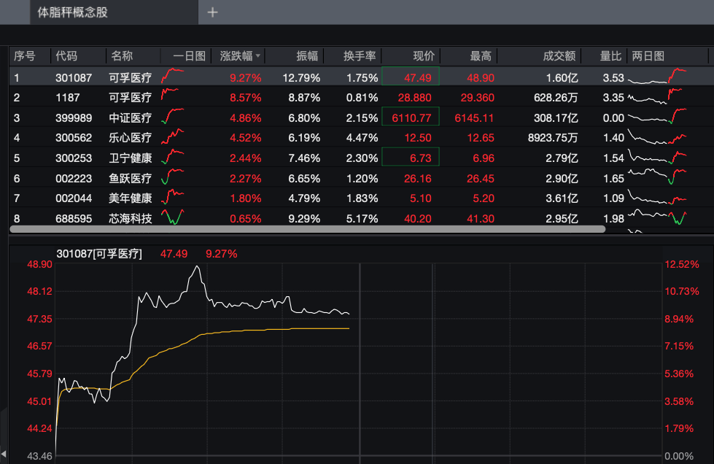Select 卫宁健康 in the name column
This screenshot has width=714, height=464.
(131, 158)
